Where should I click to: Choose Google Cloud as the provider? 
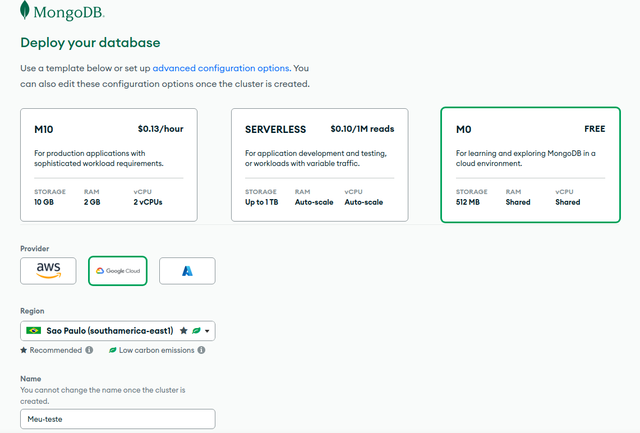tap(118, 271)
